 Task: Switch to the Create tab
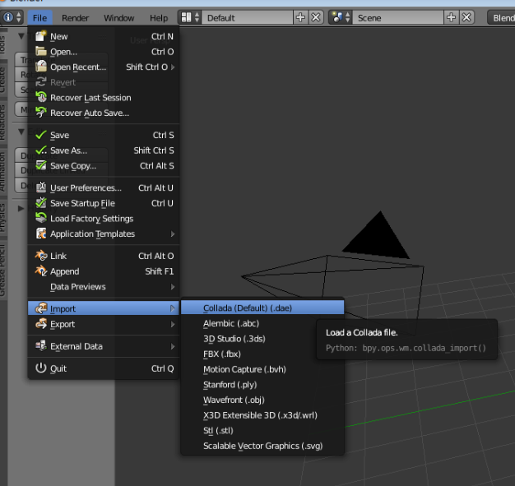tap(3, 80)
